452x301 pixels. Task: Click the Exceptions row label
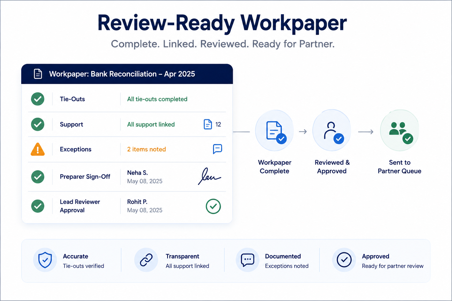tap(76, 149)
